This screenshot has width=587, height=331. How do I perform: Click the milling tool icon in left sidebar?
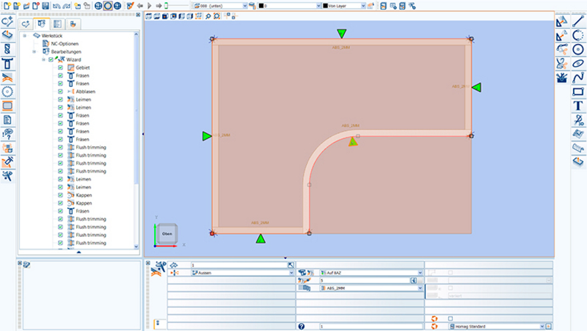coord(7,63)
